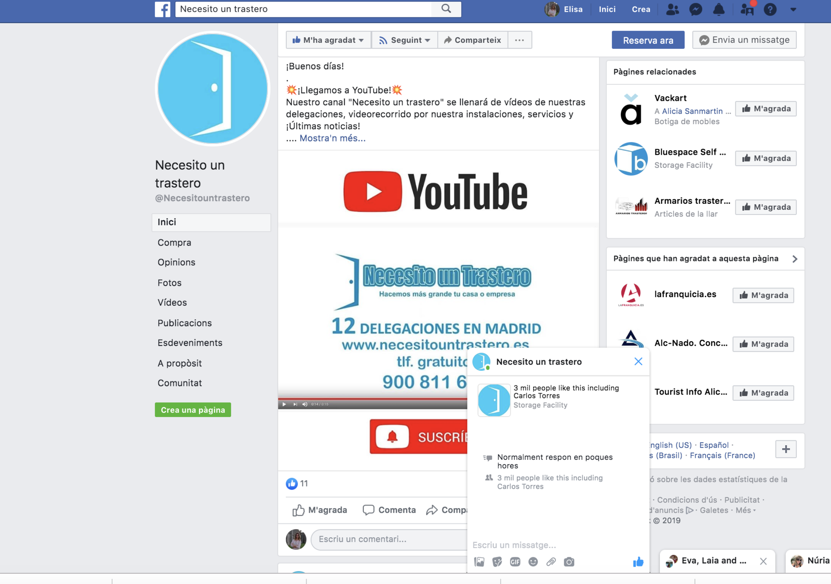Screen dimensions: 831x584
Task: Toggle M'agrada on the Vackart page
Action: pyautogui.click(x=766, y=109)
